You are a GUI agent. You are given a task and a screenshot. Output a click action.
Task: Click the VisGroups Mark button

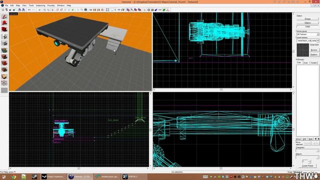311,139
